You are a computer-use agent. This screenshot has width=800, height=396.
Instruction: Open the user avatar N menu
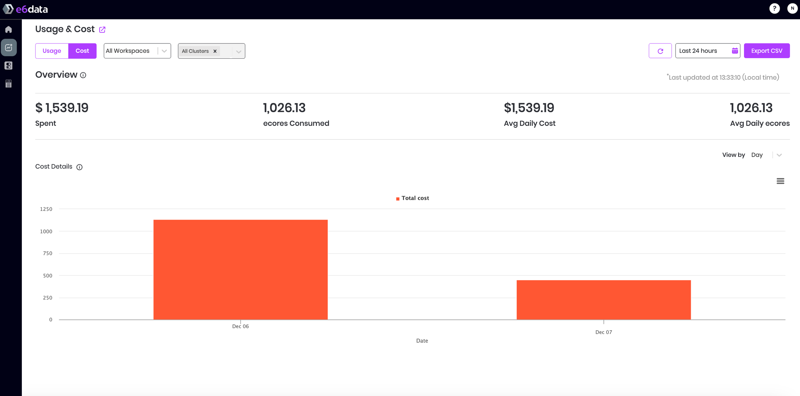click(x=792, y=8)
